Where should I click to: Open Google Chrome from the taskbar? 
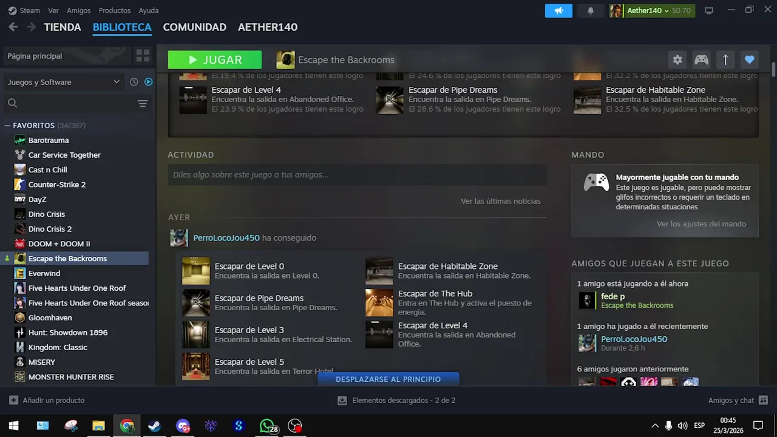pos(127,425)
